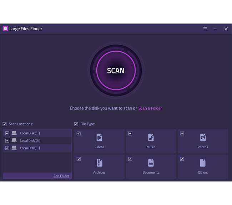
Task: Uncheck the Videos file type checkbox
Action: coord(79,134)
